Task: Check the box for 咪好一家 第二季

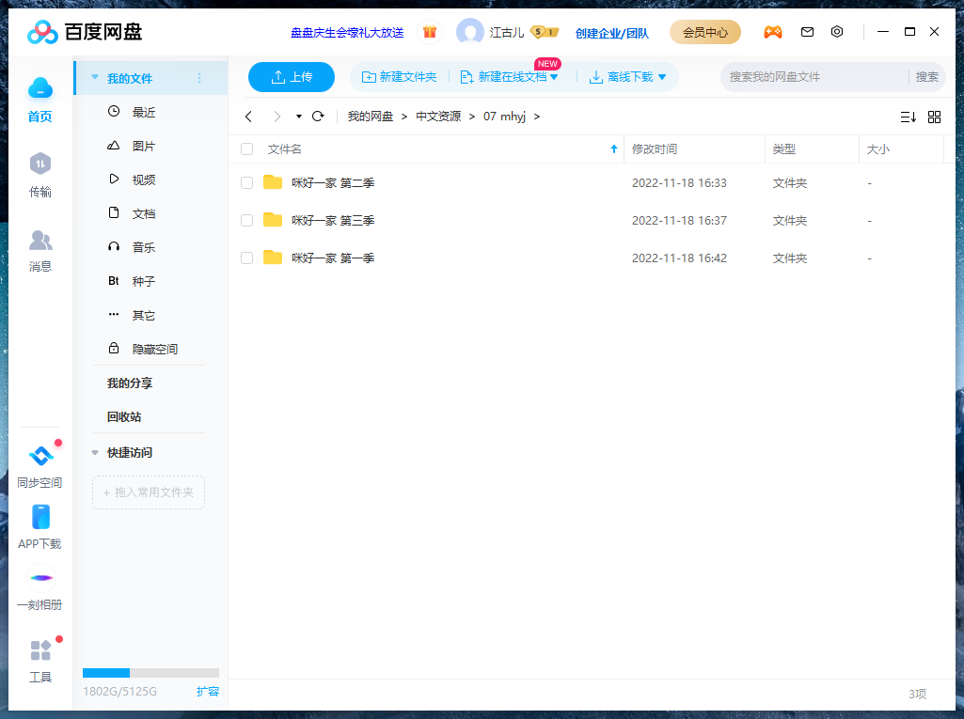Action: (247, 183)
